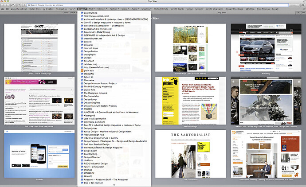The width and height of the screenshot is (306, 187).
Task: Open a new tab with the tab bar plus
Action: [x=298, y=12]
